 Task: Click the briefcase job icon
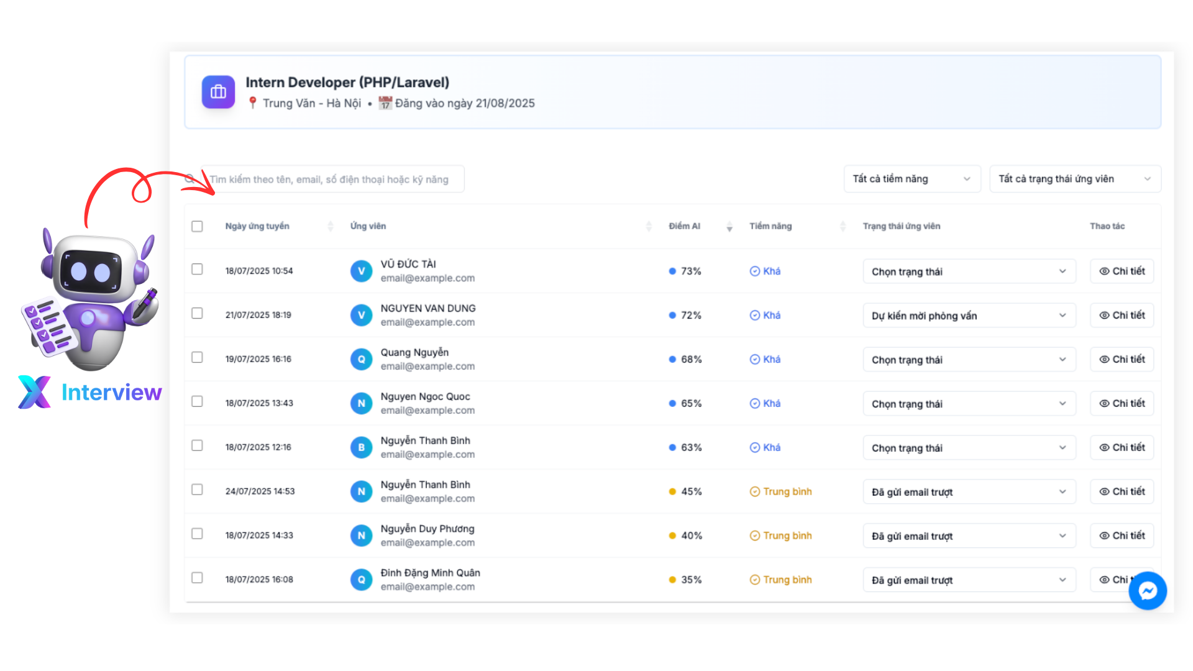tap(218, 92)
